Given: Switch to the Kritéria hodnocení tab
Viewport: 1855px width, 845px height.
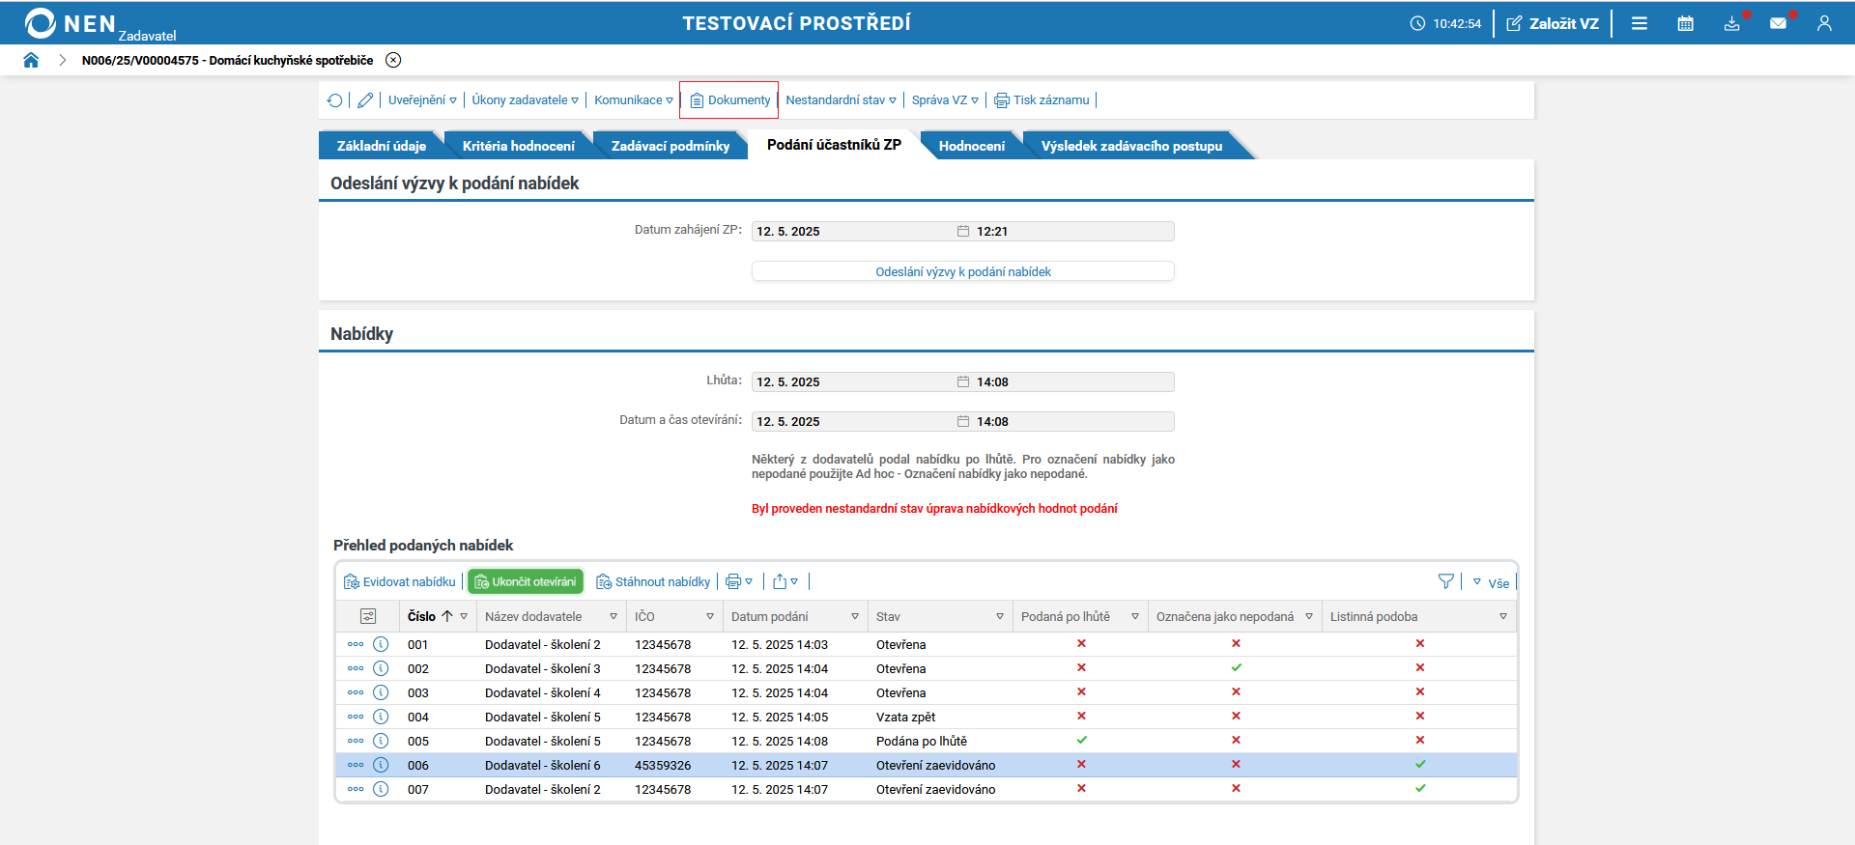Looking at the screenshot, I should click(518, 146).
